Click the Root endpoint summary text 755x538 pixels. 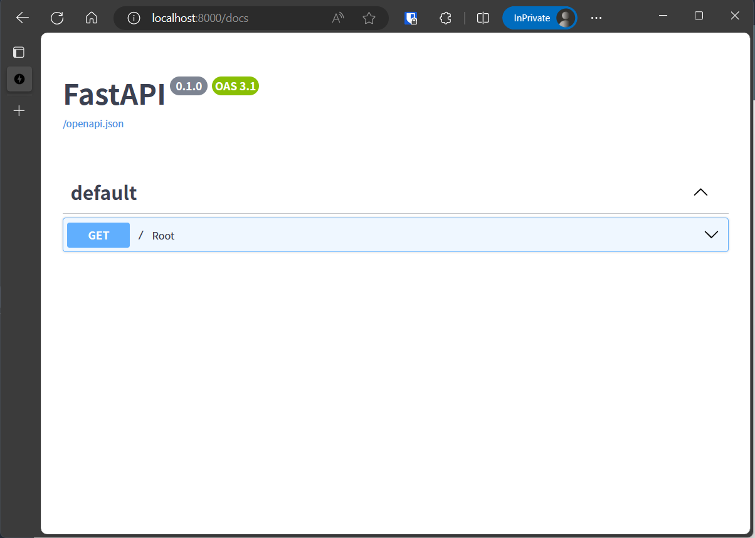coord(163,236)
